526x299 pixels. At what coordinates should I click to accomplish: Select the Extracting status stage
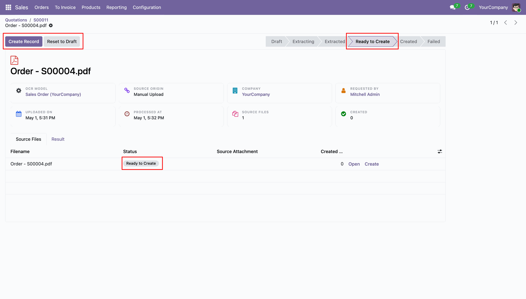click(303, 42)
